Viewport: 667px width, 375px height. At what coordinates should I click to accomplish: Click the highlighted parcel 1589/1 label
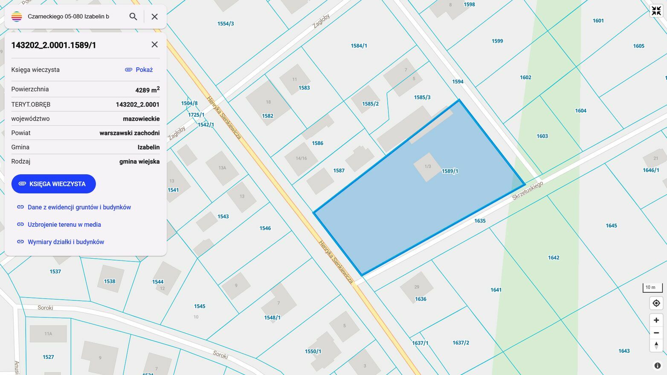pos(450,171)
